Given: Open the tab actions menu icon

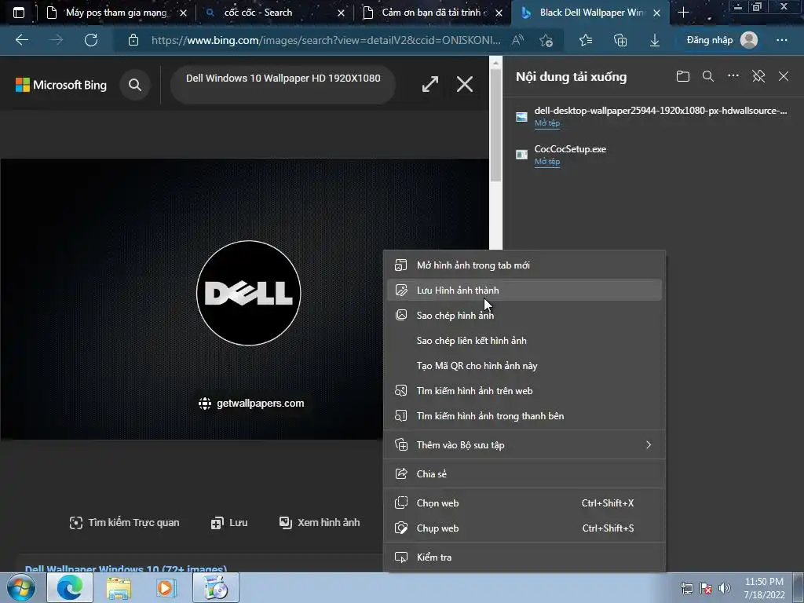Looking at the screenshot, I should coord(19,13).
